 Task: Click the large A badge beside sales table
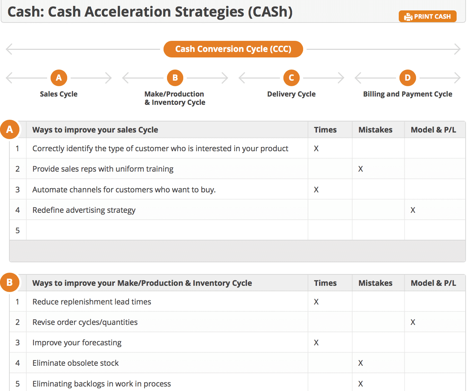10,129
